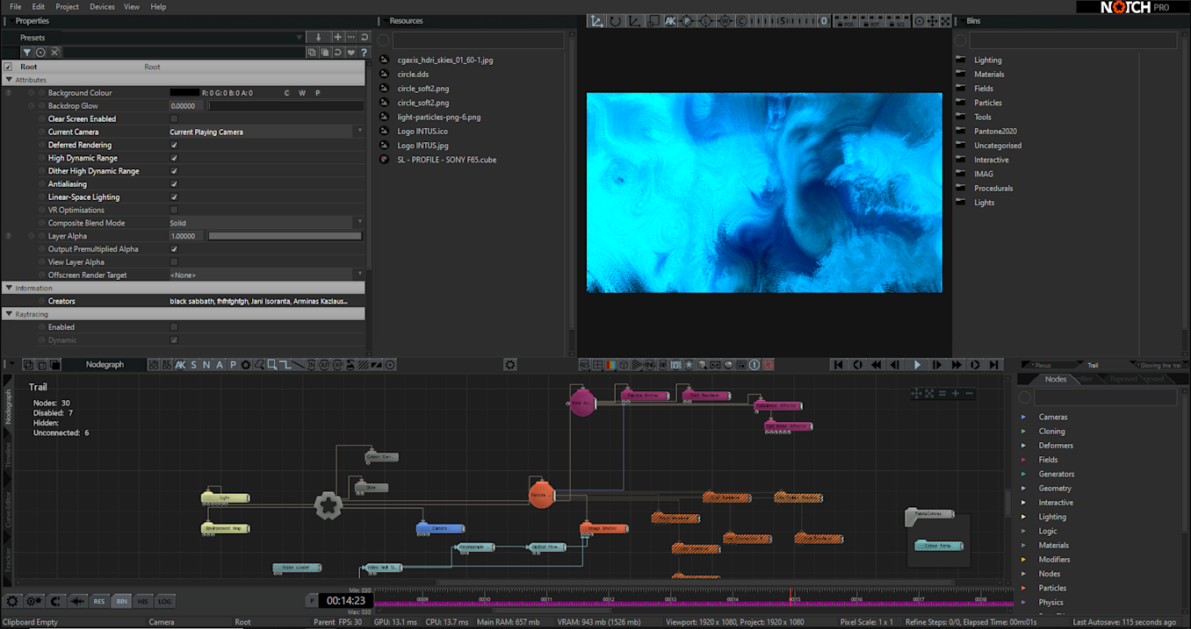
Task: Expand the Particles node category
Action: 1024,588
